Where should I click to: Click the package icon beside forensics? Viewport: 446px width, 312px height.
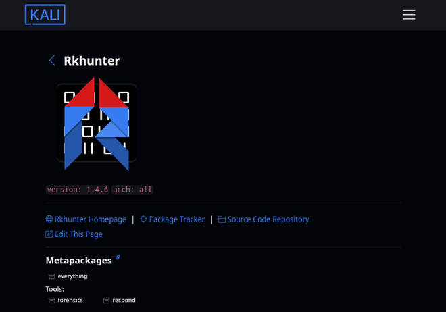click(51, 301)
